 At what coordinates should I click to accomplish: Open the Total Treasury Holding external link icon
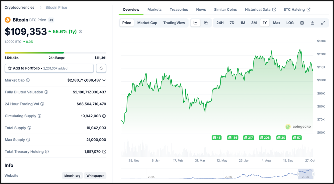click(x=104, y=151)
